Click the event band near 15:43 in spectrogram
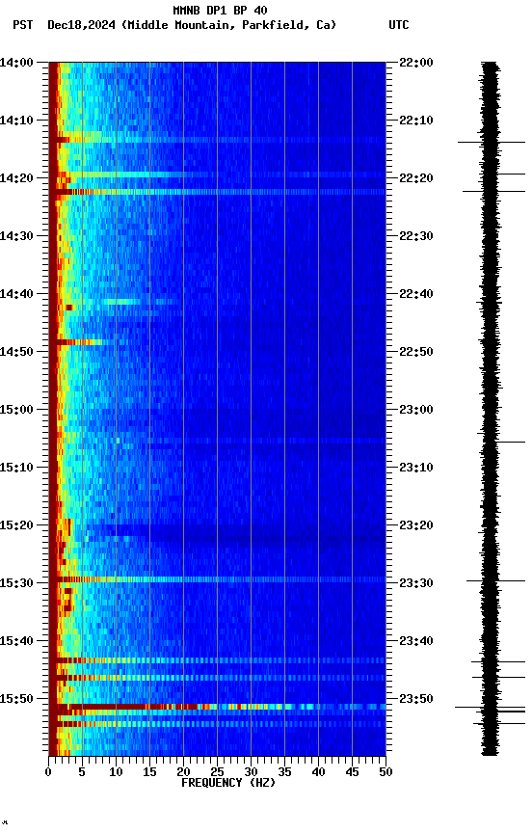532x833 pixels. point(217,660)
